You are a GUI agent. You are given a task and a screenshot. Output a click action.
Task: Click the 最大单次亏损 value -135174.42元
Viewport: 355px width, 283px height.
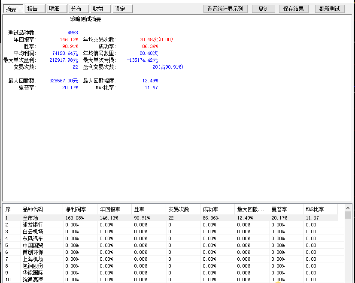coord(142,60)
